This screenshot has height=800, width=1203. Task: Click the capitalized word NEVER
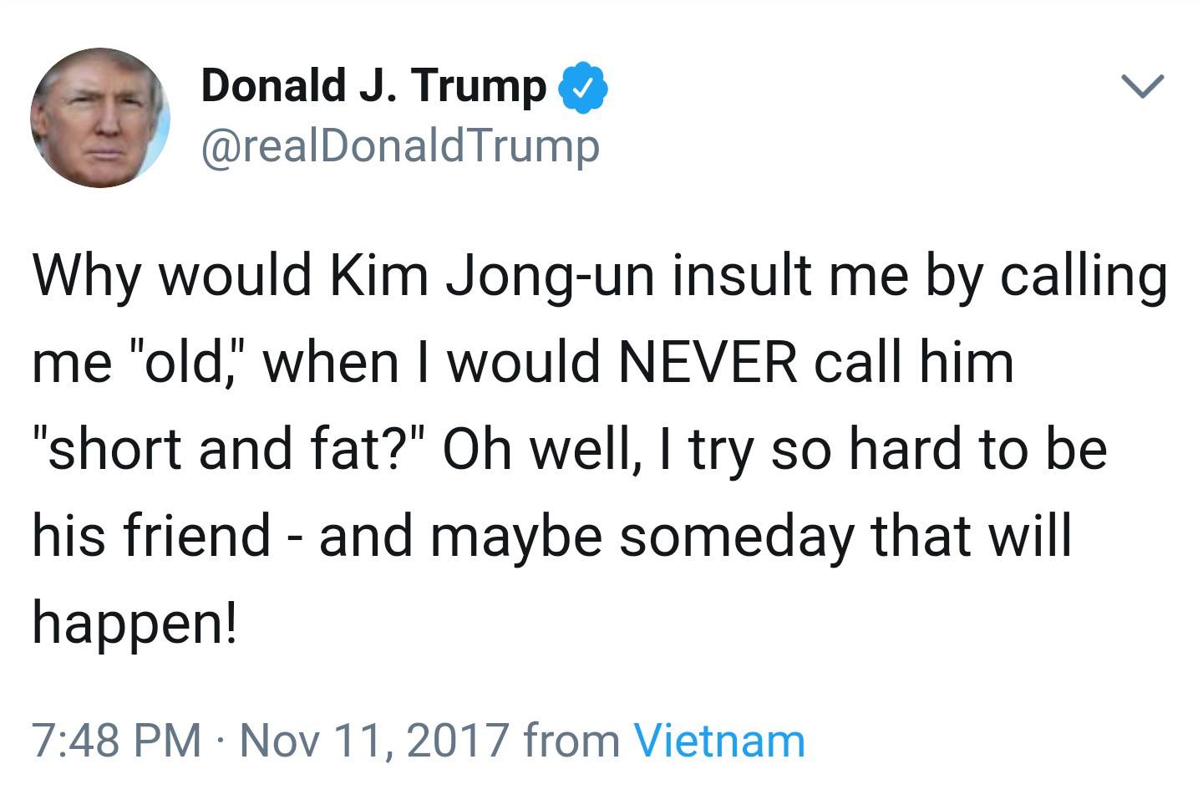(706, 362)
